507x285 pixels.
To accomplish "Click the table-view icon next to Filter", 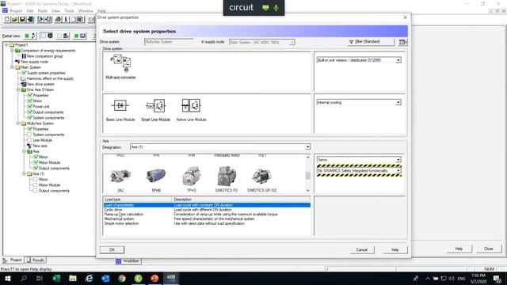I will 403,42.
